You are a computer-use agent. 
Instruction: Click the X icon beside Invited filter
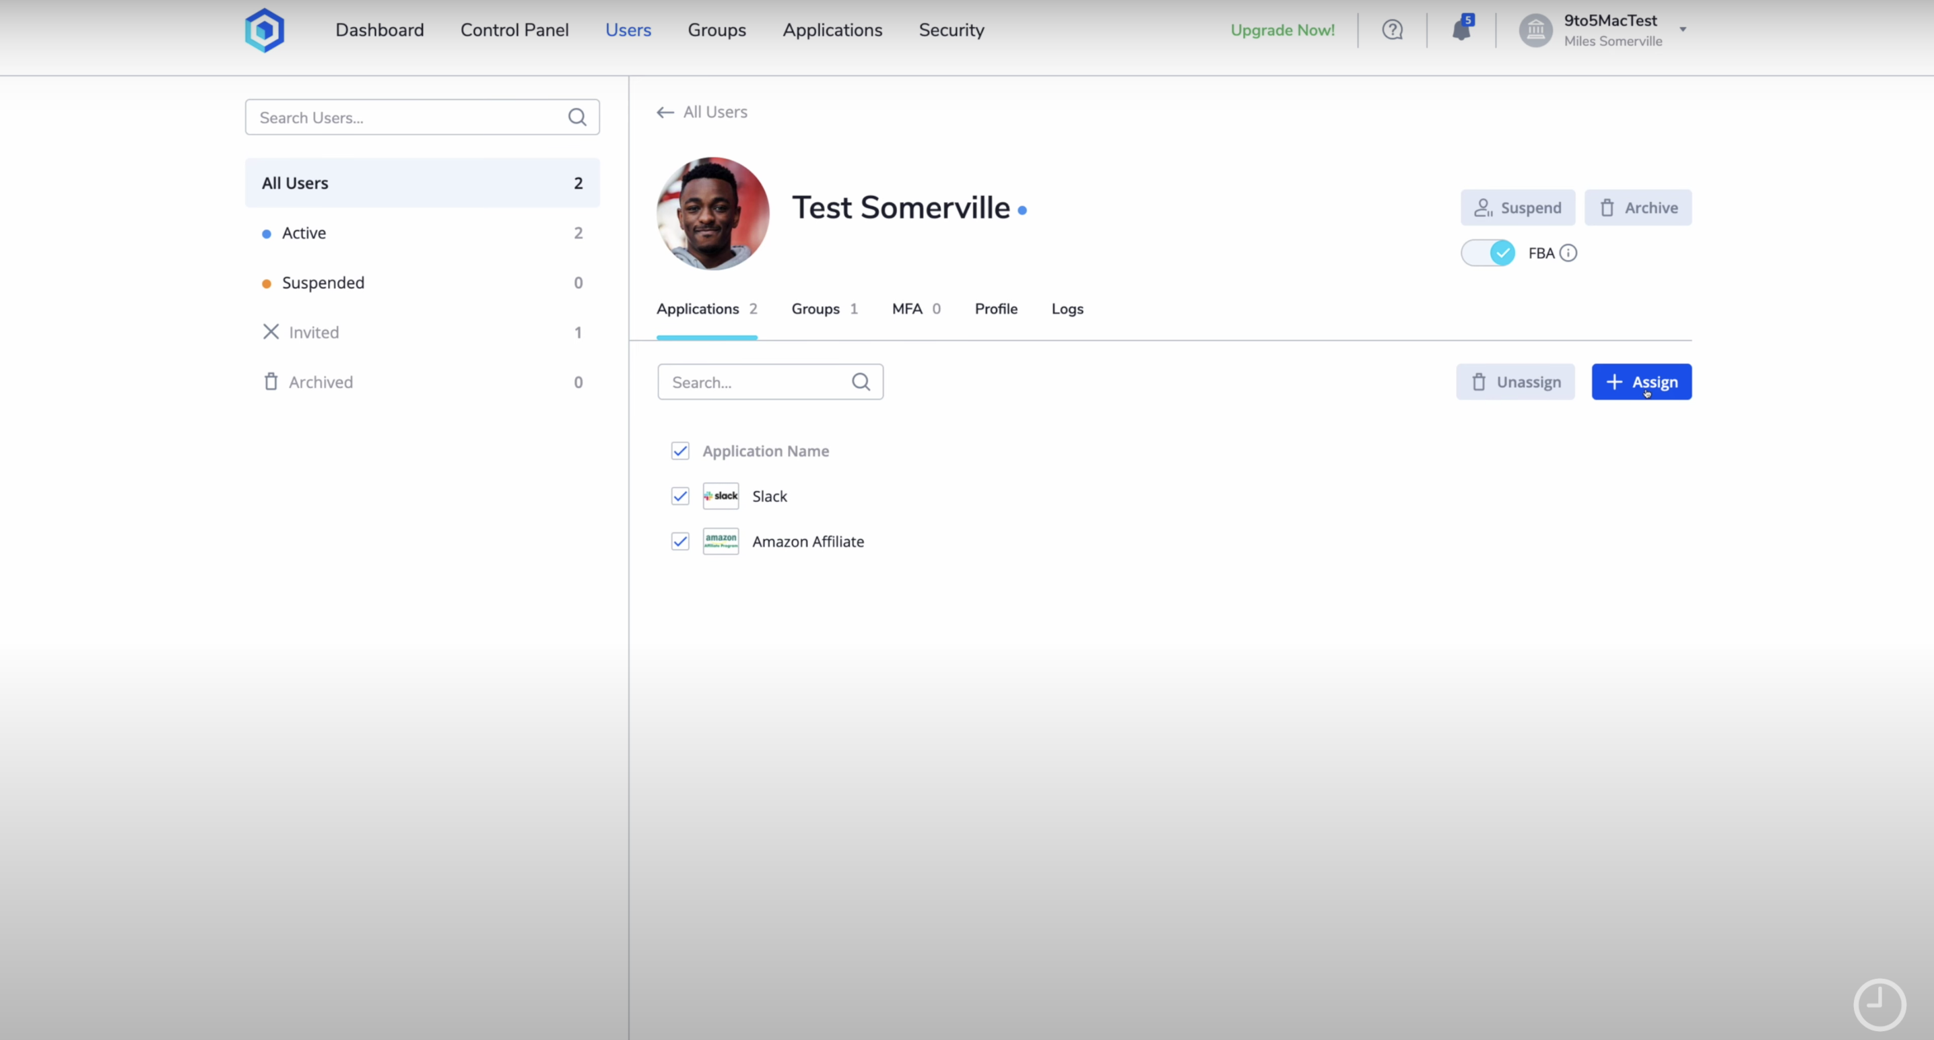[x=271, y=332]
